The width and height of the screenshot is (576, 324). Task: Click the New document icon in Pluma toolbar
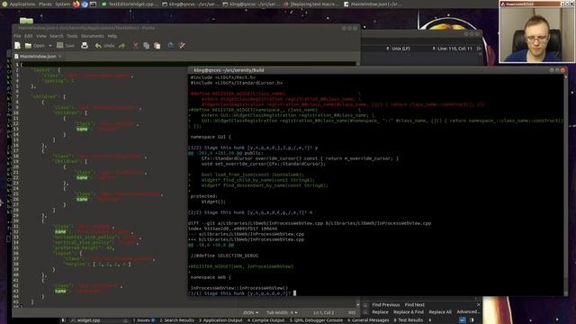[x=17, y=46]
